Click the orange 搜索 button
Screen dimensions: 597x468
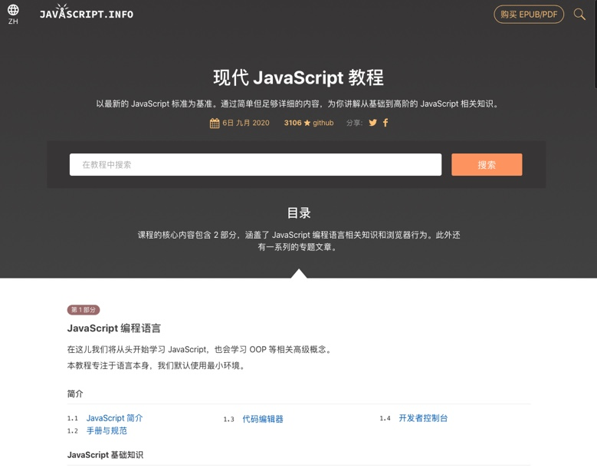pos(487,165)
